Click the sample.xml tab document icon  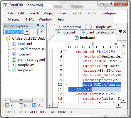pos(60,27)
